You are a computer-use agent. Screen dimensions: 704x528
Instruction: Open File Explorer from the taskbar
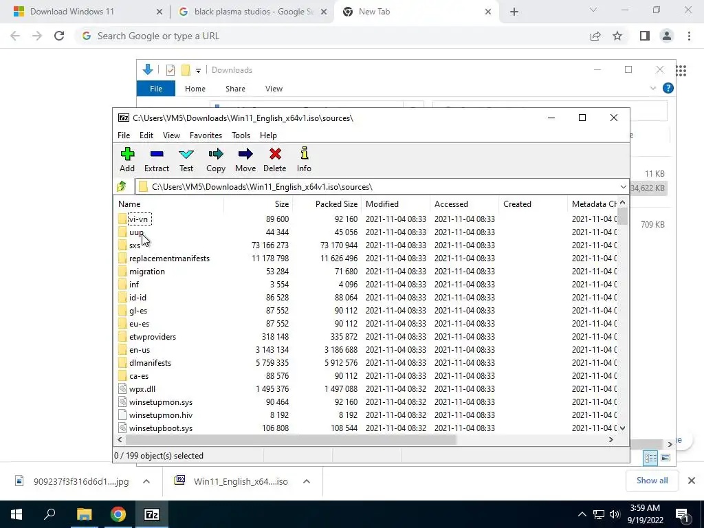84,514
